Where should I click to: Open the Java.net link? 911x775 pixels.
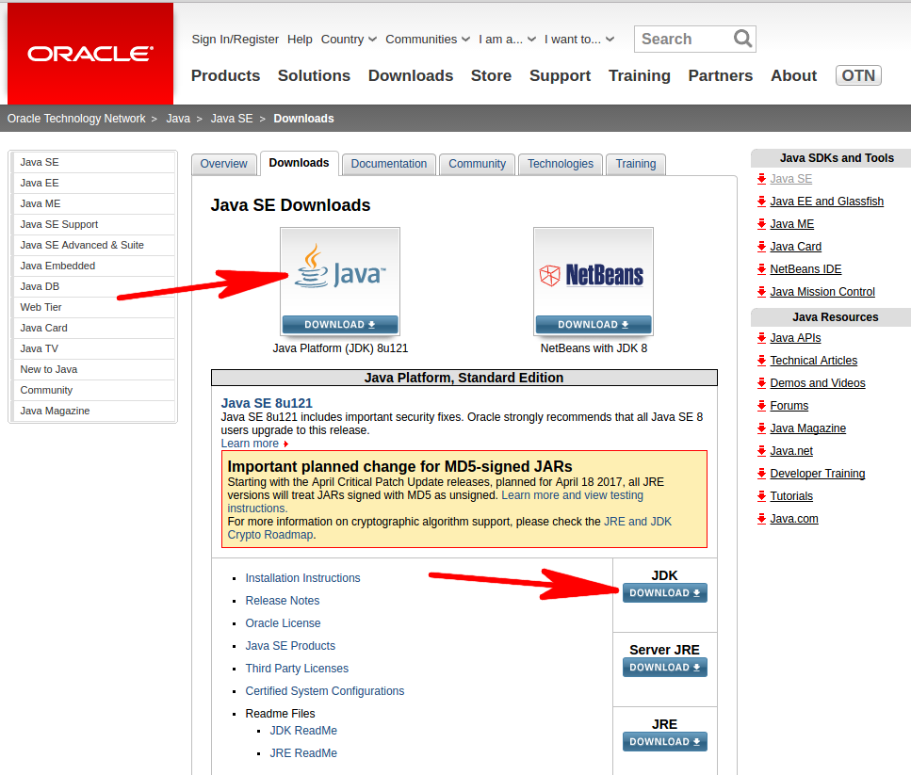coord(791,451)
